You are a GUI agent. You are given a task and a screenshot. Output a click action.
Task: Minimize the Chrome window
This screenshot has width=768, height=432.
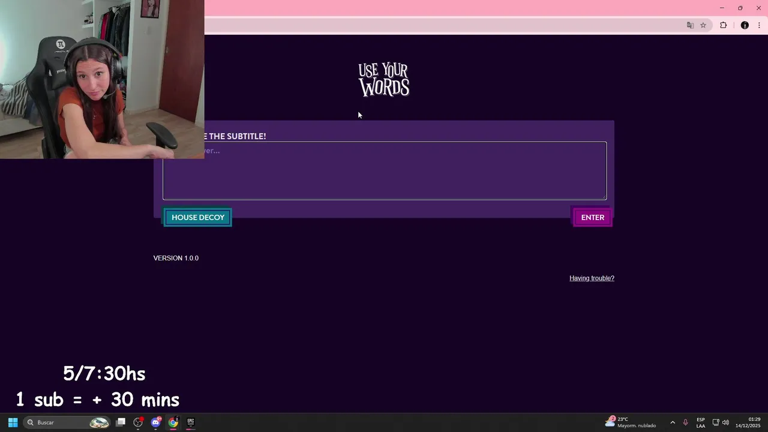722,8
